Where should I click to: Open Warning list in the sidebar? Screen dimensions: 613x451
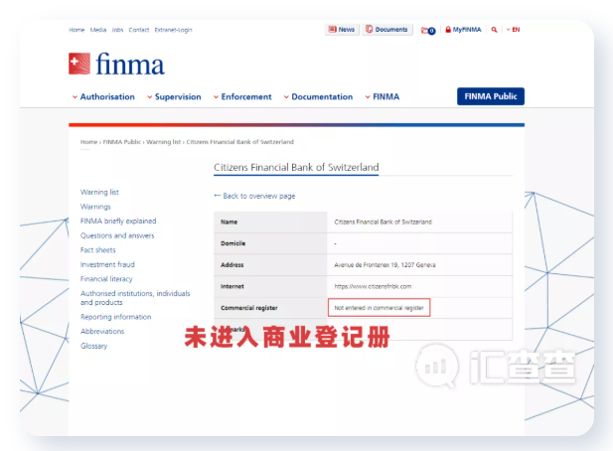click(x=99, y=192)
